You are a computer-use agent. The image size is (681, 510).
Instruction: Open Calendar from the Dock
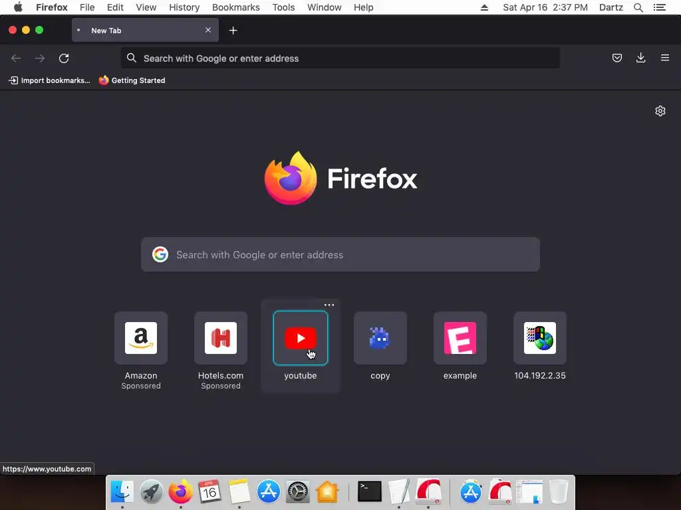[209, 492]
